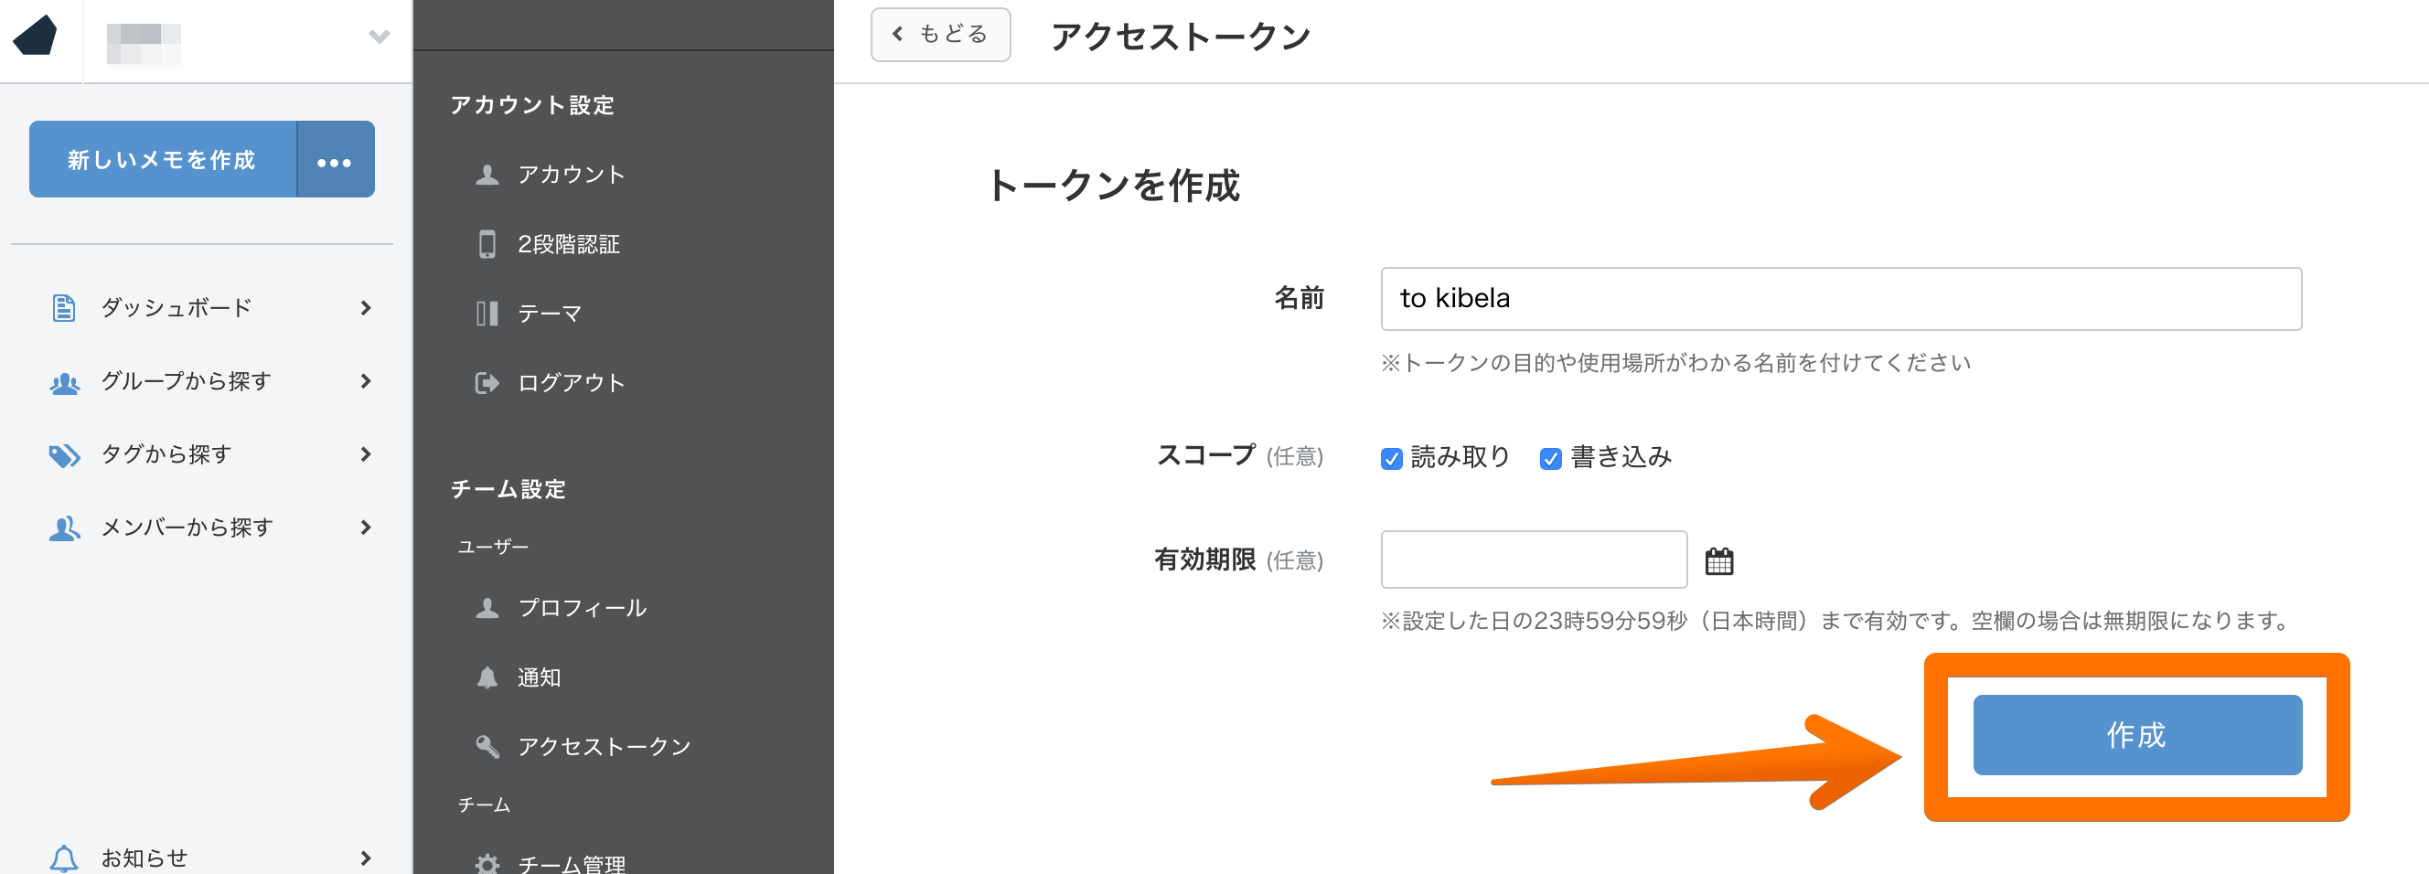The width and height of the screenshot is (2429, 874).
Task: Open the team switcher dropdown arrow
Action: point(379,37)
